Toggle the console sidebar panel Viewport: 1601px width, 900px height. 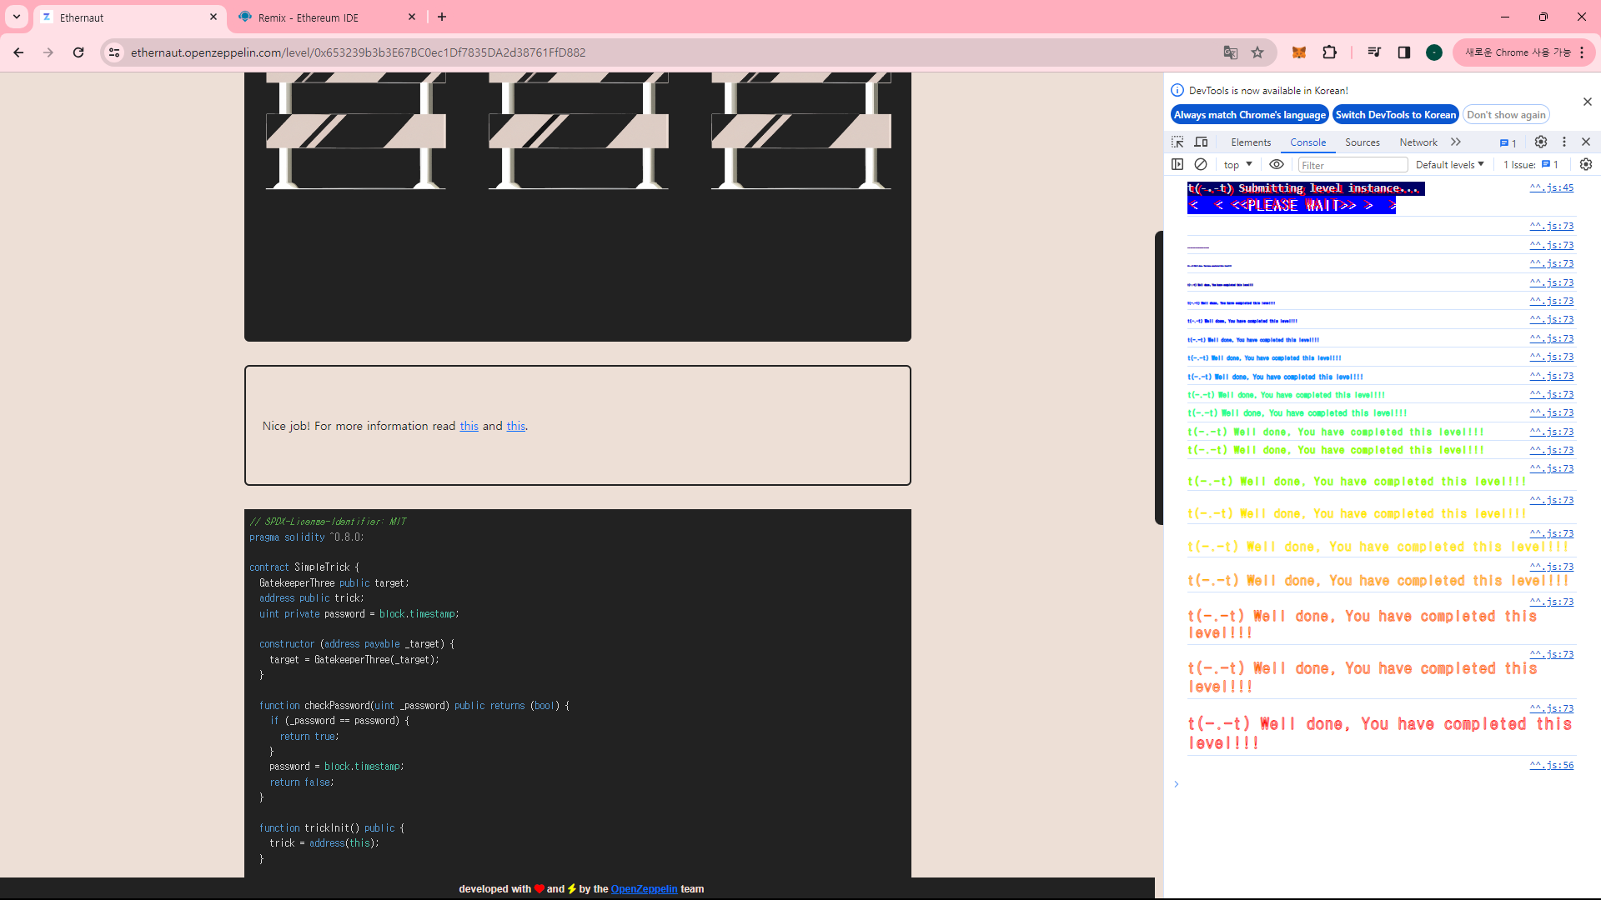click(1177, 165)
